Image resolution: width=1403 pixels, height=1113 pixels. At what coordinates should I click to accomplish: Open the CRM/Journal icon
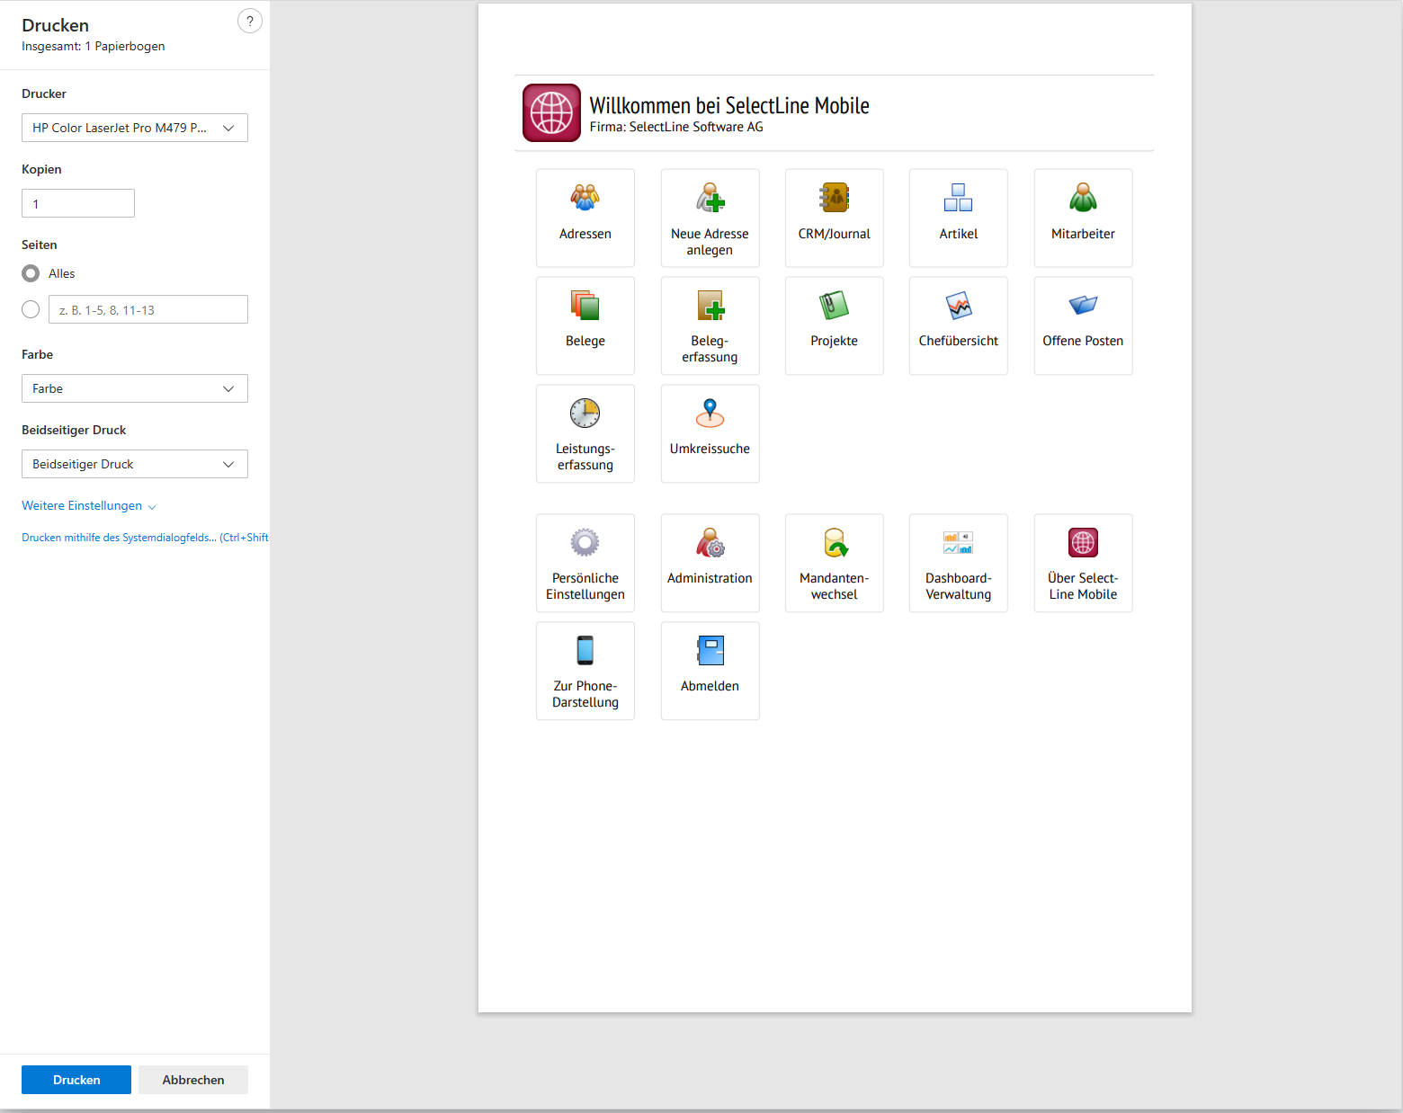click(x=834, y=198)
